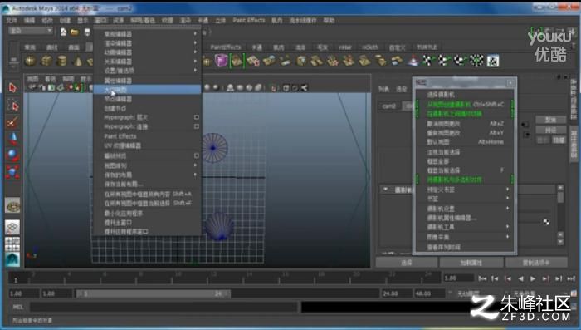Image resolution: width=581 pixels, height=330 pixels.
Task: Switch to the TURTLE shelf tab
Action: 427,47
